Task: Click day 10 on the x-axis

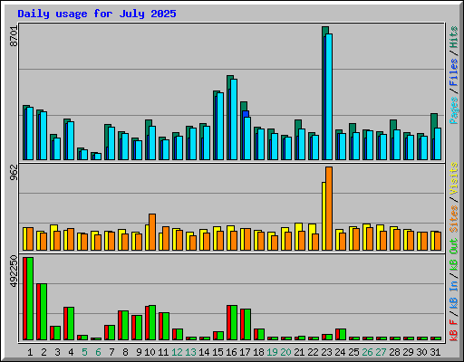Action: click(150, 352)
